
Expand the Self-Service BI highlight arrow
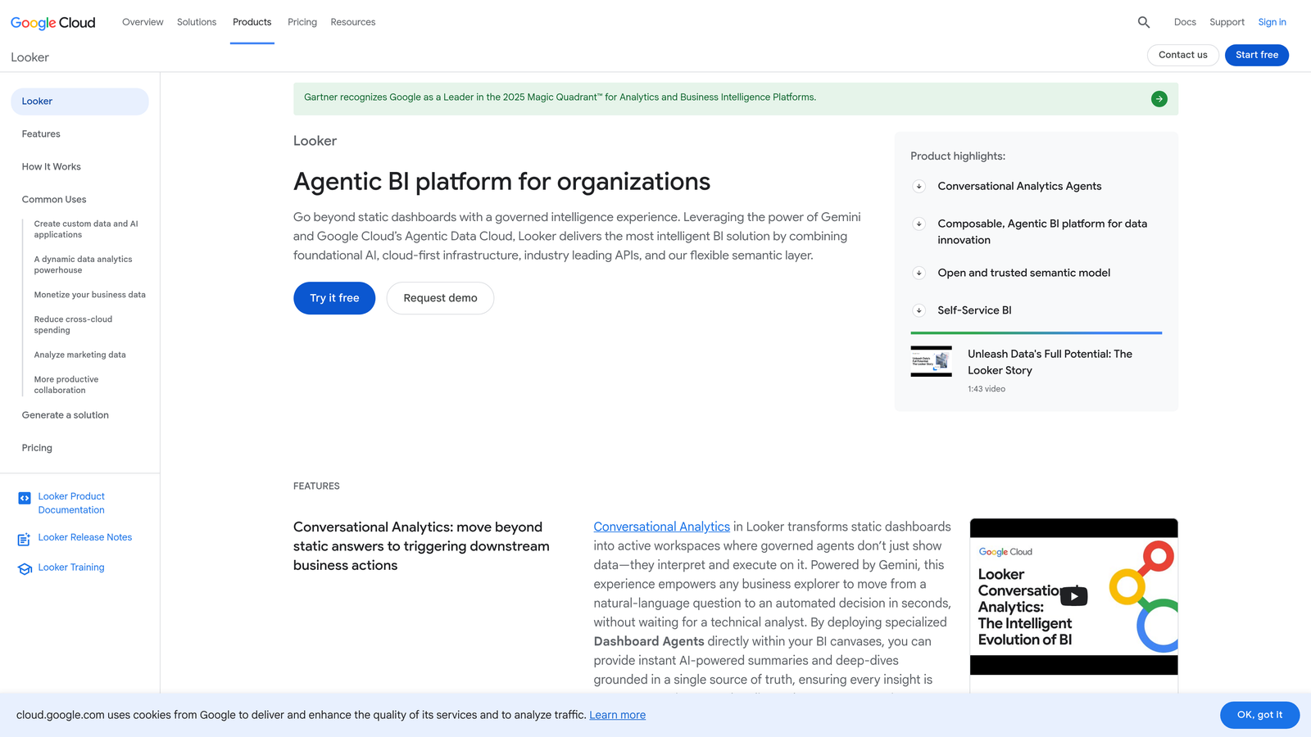pyautogui.click(x=919, y=310)
